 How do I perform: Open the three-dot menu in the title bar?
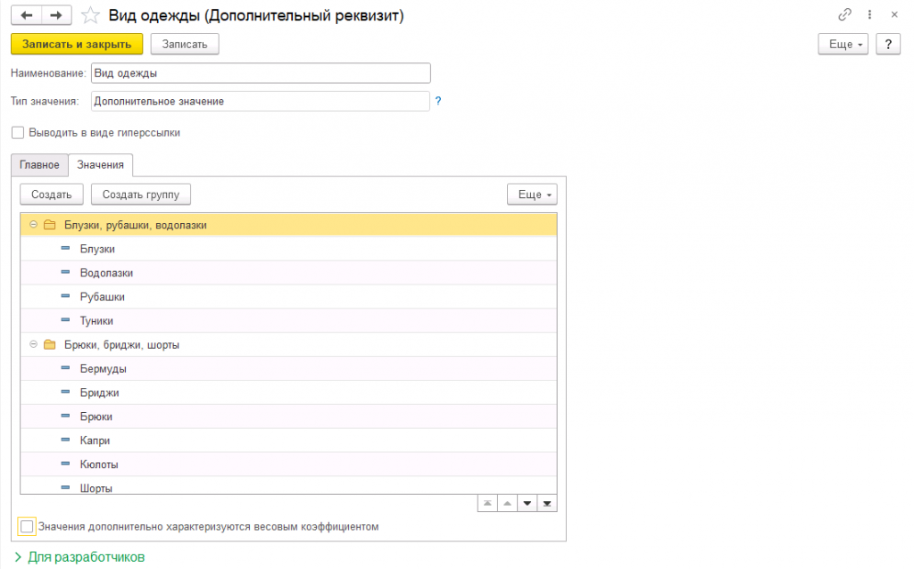pos(868,15)
